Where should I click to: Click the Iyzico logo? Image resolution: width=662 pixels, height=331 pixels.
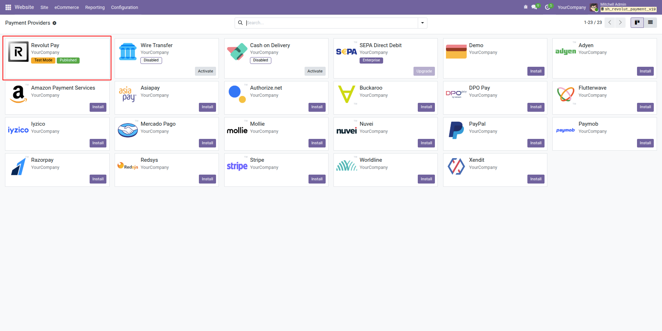pyautogui.click(x=18, y=130)
